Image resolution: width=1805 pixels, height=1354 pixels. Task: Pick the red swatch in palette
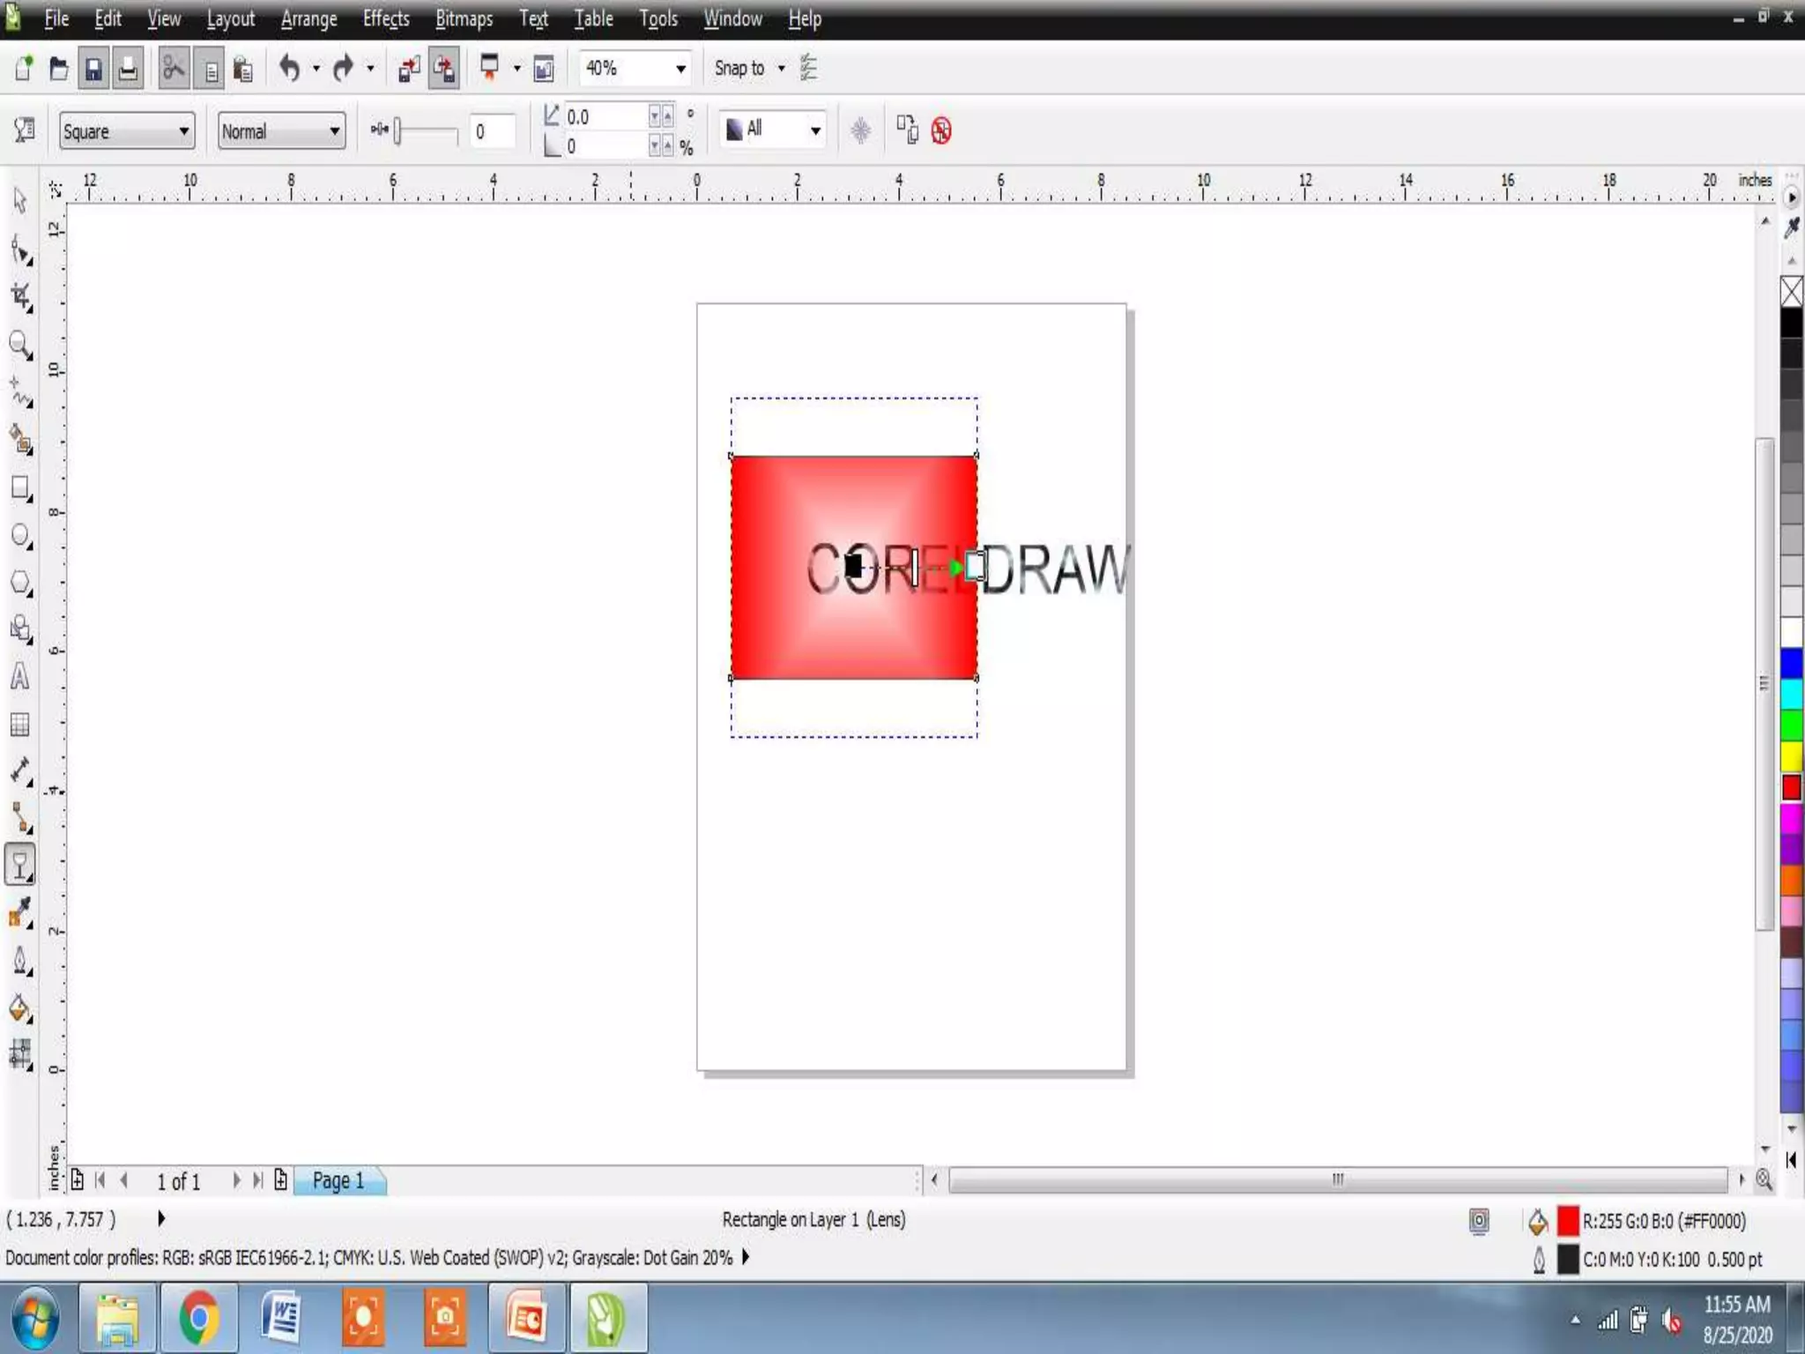pyautogui.click(x=1791, y=787)
